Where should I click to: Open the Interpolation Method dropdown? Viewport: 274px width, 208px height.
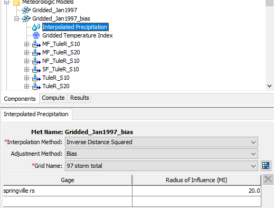point(162,142)
